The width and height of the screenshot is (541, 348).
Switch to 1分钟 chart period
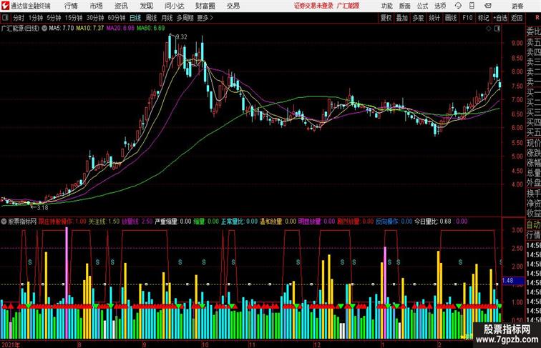pyautogui.click(x=36, y=18)
